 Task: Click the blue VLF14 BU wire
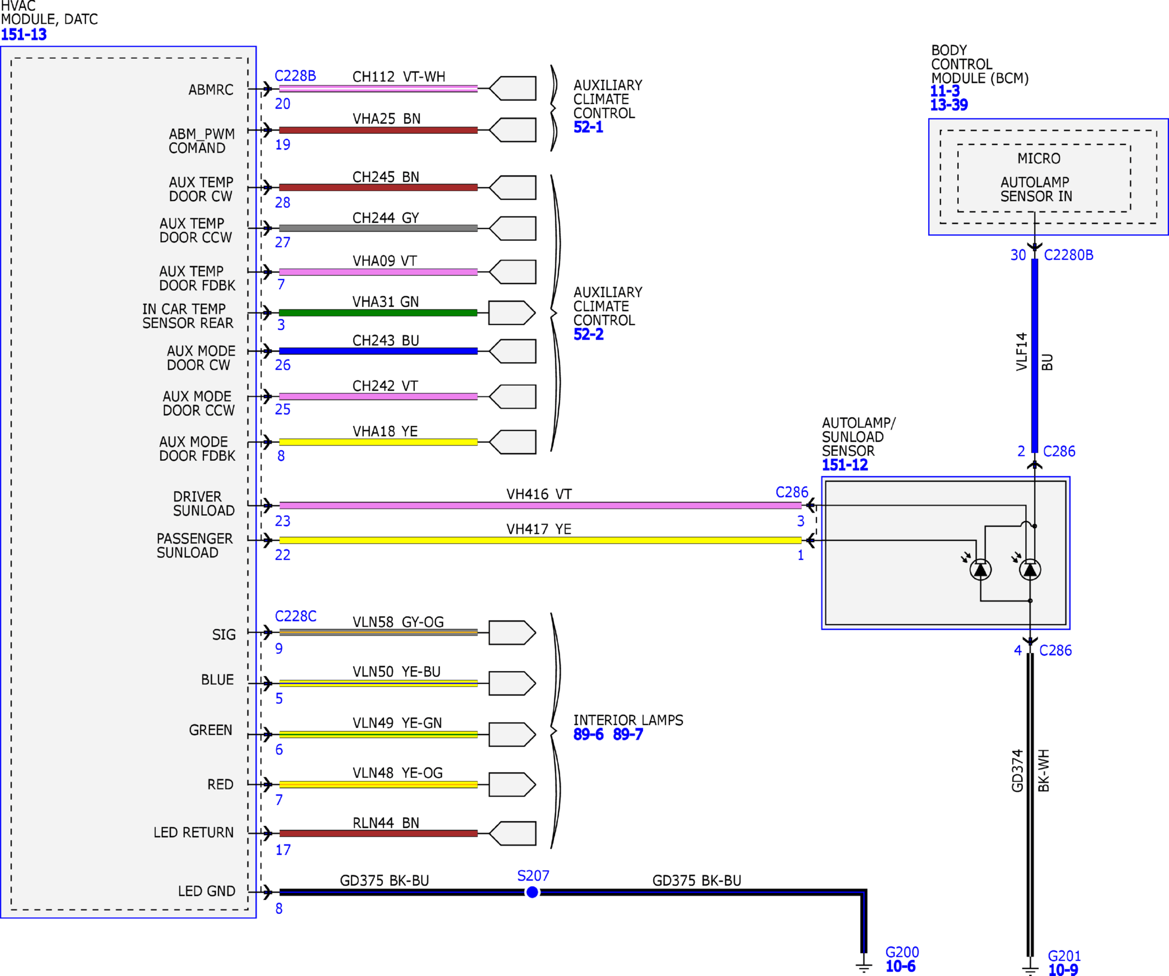(x=1035, y=356)
